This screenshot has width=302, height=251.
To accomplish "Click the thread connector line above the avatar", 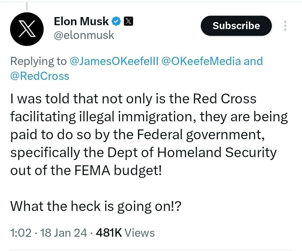I will click(27, 6).
